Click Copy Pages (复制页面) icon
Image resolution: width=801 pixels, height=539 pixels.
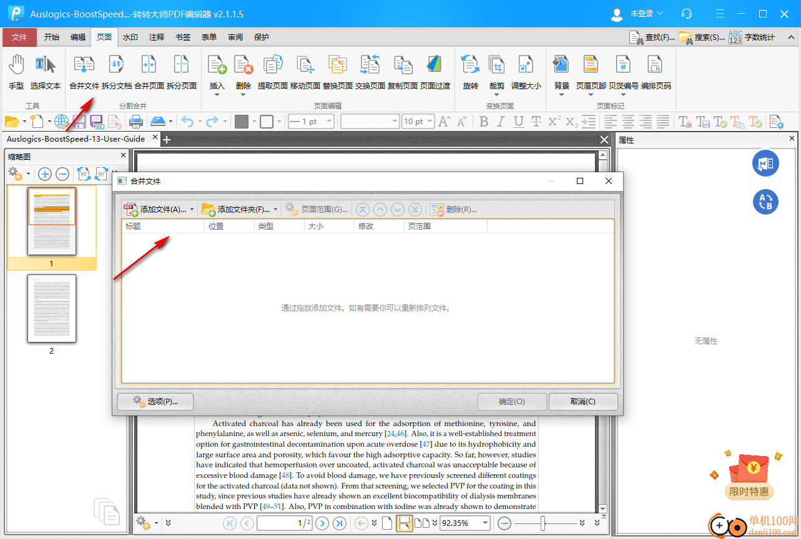(403, 72)
